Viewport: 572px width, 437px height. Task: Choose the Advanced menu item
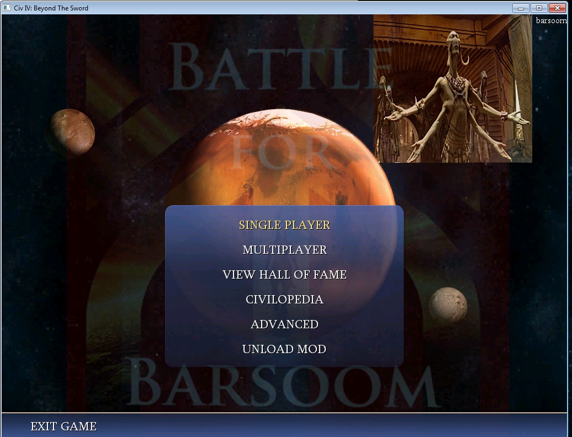click(x=284, y=324)
